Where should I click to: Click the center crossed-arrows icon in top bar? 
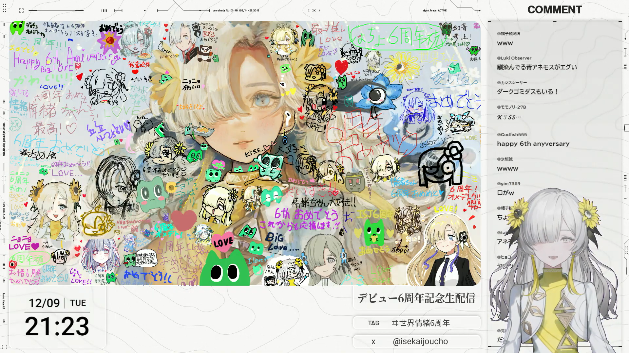pyautogui.click(x=314, y=10)
